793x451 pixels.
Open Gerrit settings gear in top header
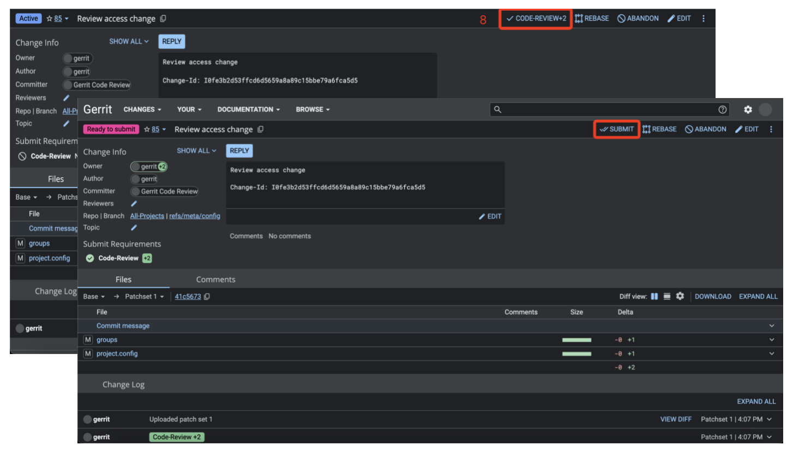point(748,109)
